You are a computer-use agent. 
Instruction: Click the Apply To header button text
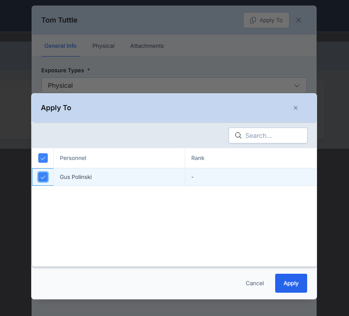tap(271, 20)
